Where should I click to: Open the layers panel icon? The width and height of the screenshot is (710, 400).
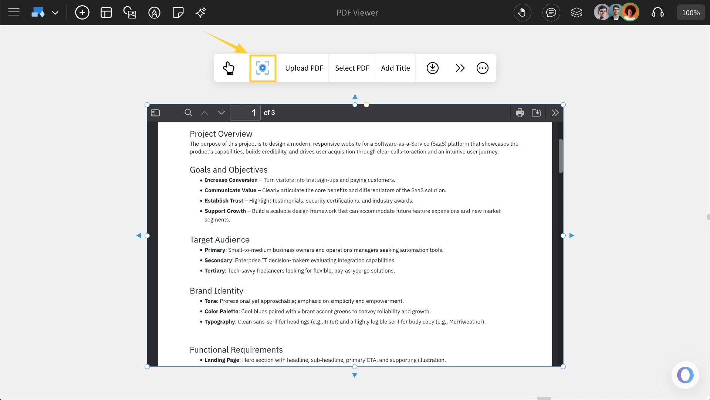pos(577,12)
